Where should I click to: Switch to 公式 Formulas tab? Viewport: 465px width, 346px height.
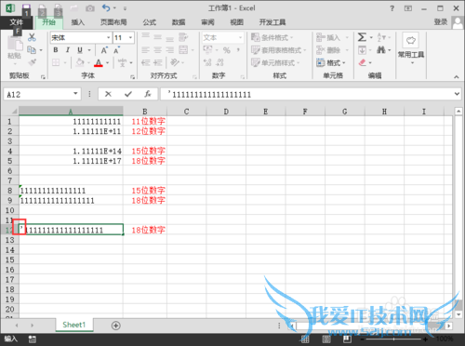click(x=150, y=22)
